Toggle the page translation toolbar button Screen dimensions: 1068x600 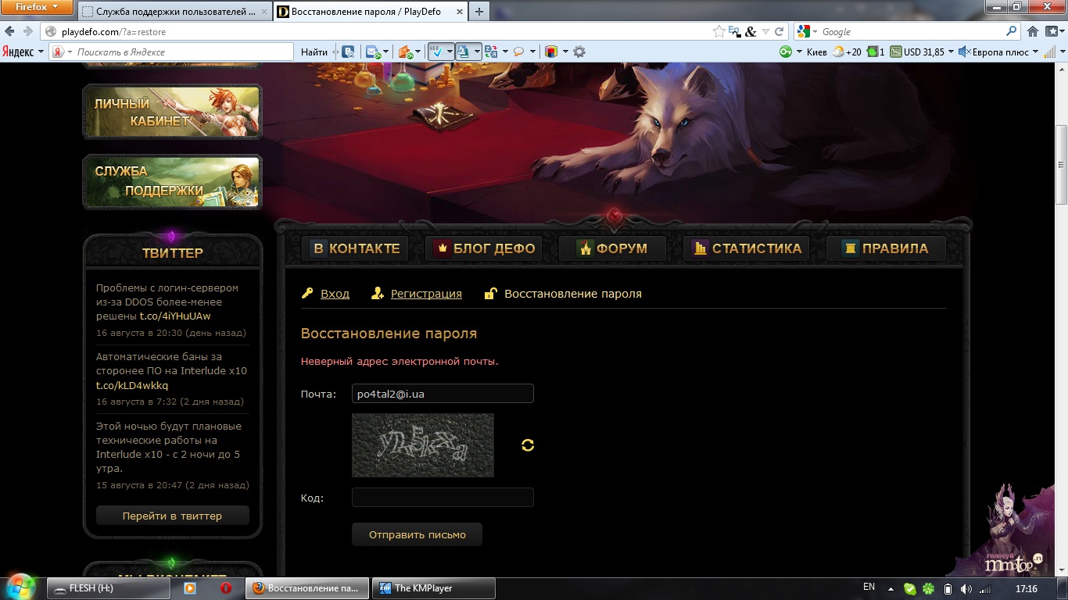coord(468,52)
